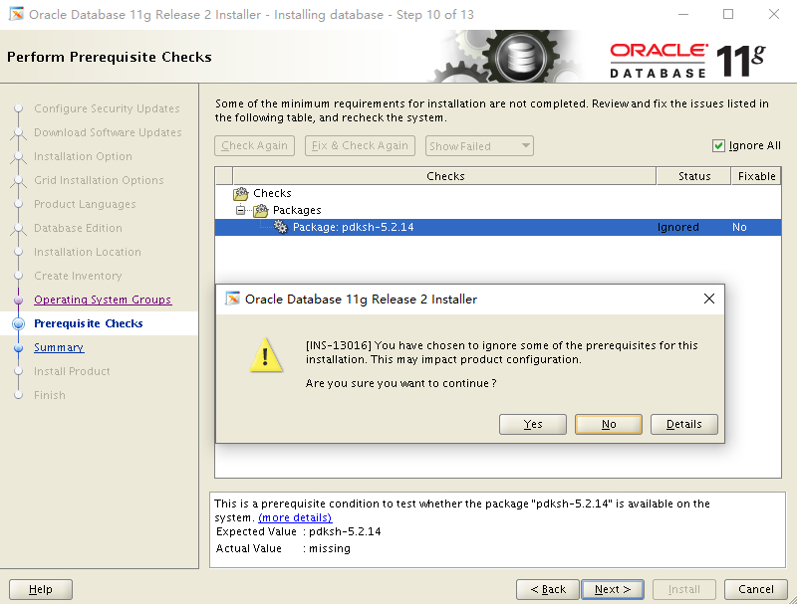
Task: Click the Fixable column header
Action: click(756, 176)
